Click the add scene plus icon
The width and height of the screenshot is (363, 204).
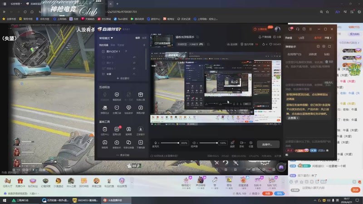pos(144,45)
